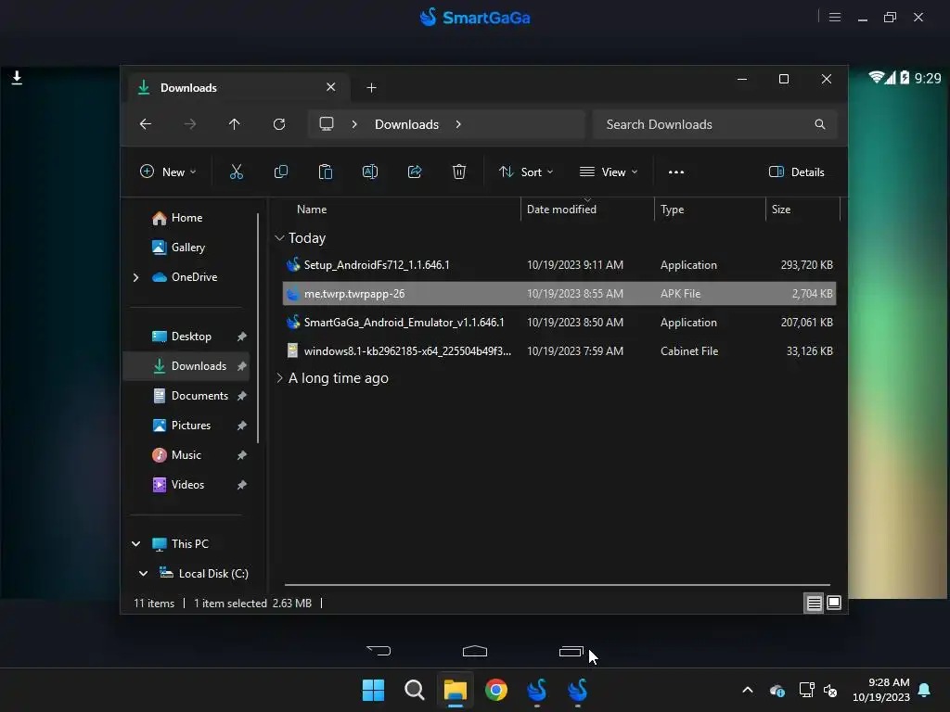Click the Share icon in toolbar

coord(415,172)
